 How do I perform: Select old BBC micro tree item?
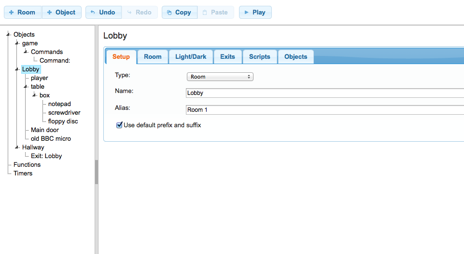(51, 139)
